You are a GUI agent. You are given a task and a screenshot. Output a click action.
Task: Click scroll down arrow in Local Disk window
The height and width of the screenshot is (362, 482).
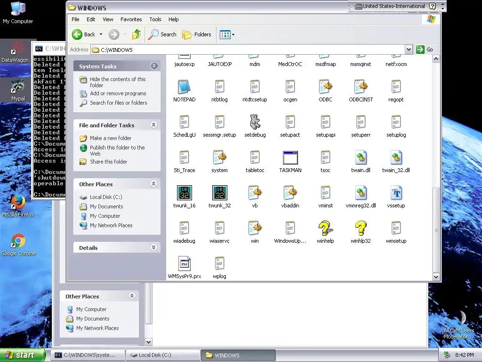click(148, 342)
